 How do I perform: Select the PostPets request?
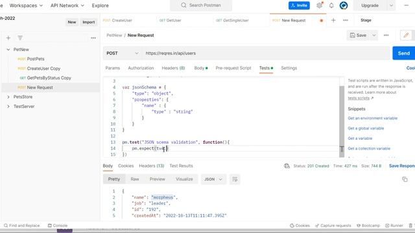[36, 59]
